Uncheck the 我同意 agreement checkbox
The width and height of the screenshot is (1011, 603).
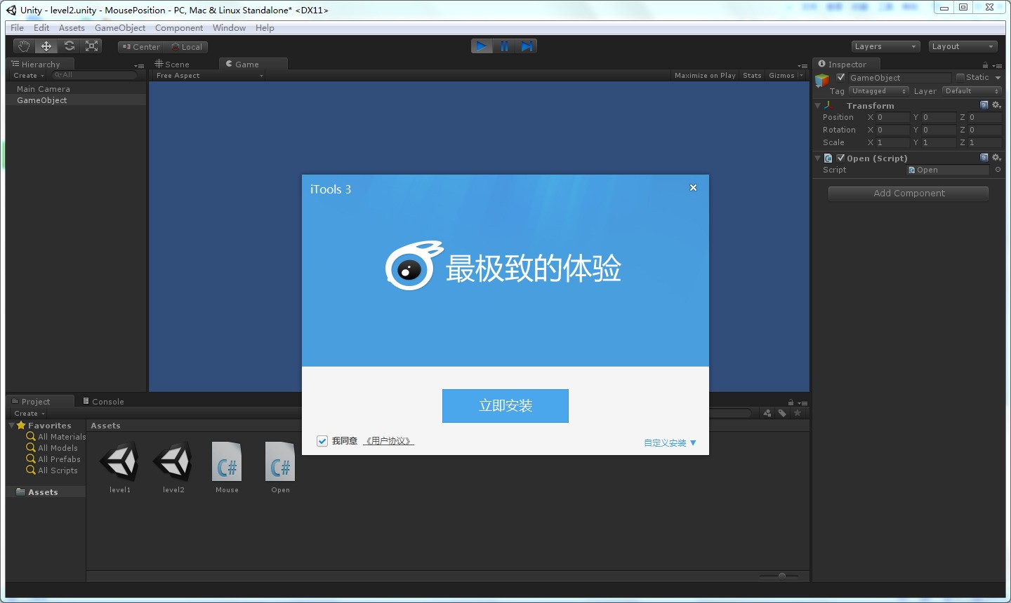click(x=322, y=441)
